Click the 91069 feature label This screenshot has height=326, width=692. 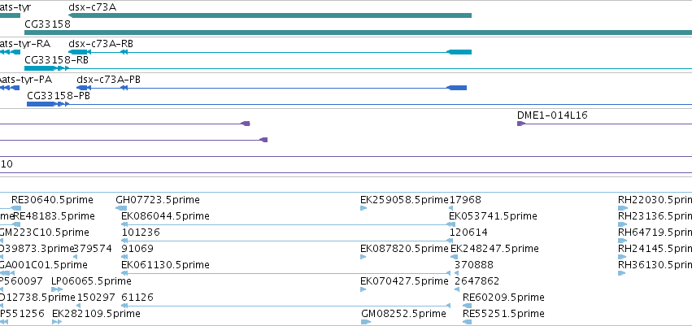[x=137, y=248]
